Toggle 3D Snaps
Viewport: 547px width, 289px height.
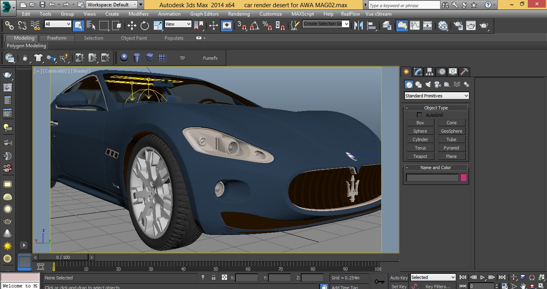241,25
